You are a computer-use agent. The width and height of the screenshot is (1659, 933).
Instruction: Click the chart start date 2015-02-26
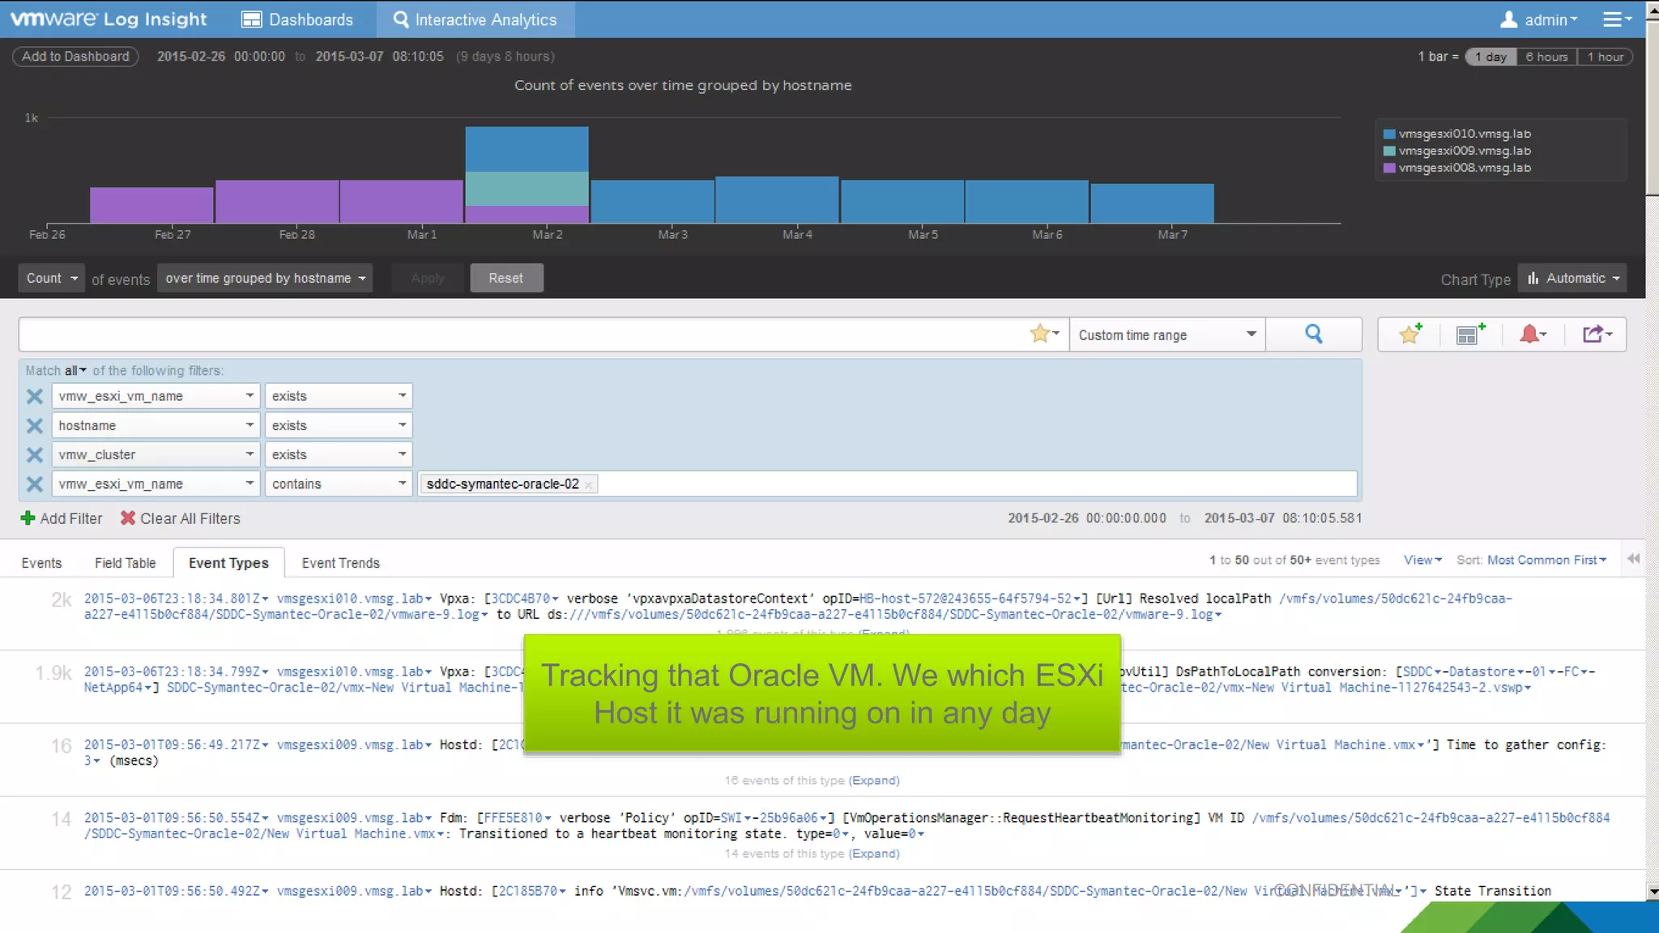click(x=191, y=56)
